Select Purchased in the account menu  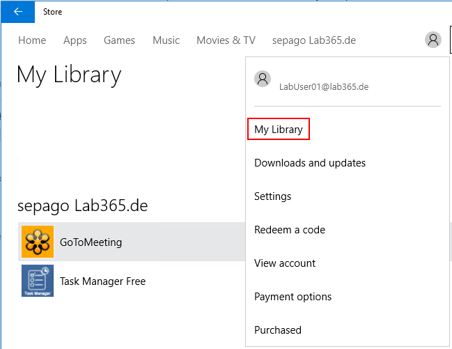coord(278,330)
